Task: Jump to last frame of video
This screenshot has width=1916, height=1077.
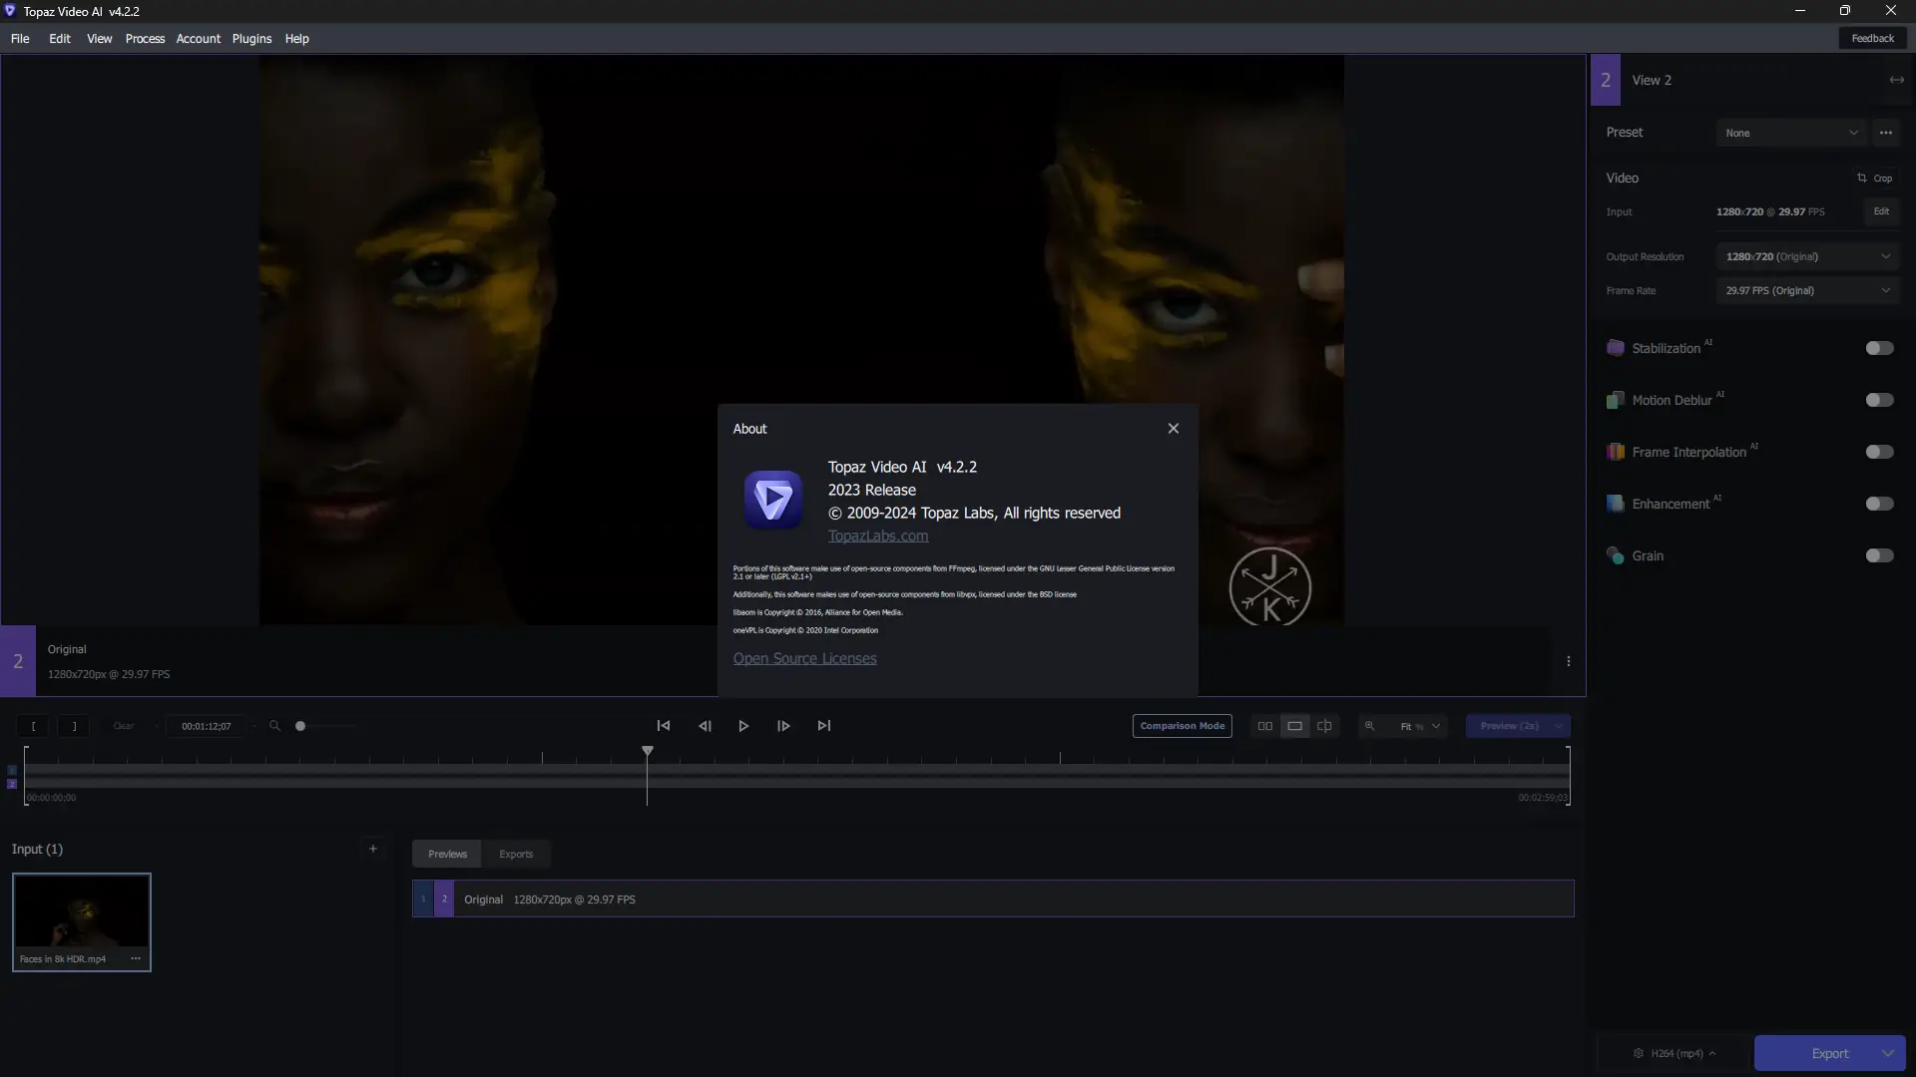Action: click(824, 726)
